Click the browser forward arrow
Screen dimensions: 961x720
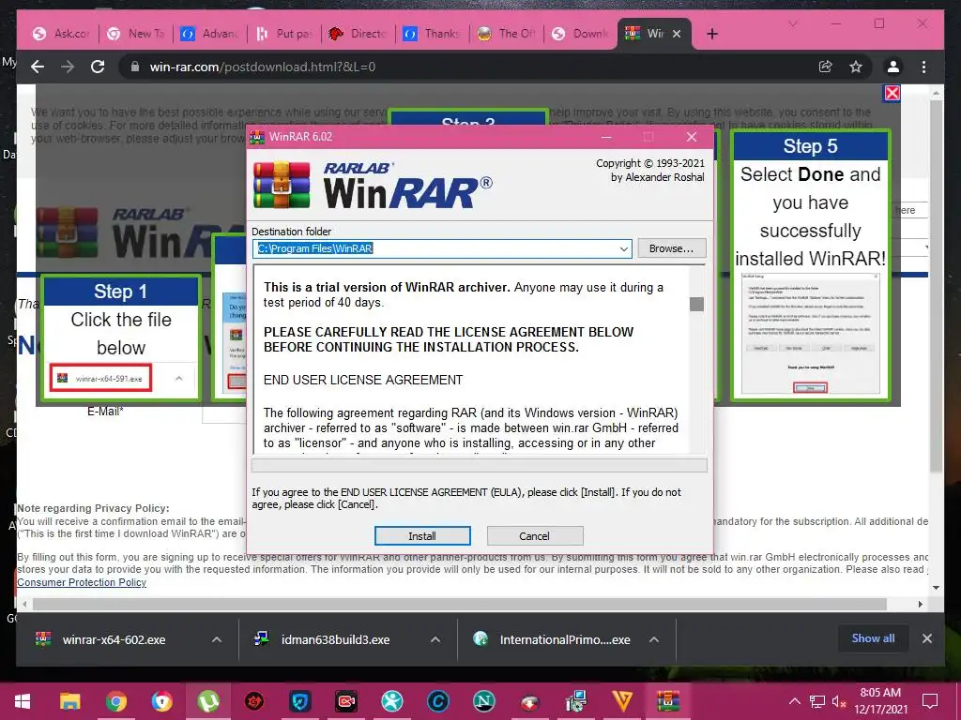click(68, 67)
